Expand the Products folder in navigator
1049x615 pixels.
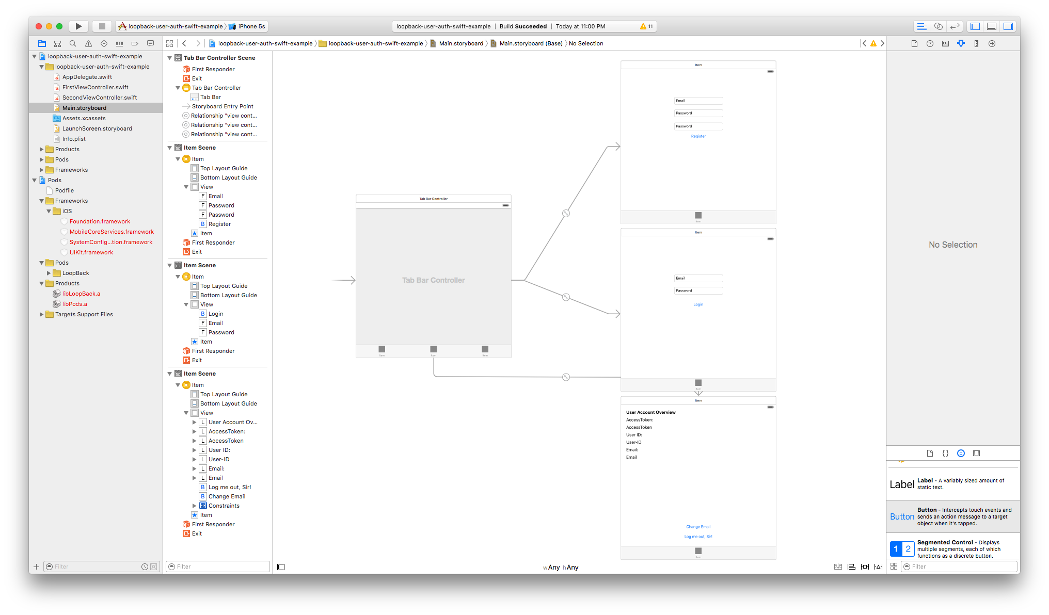[42, 150]
